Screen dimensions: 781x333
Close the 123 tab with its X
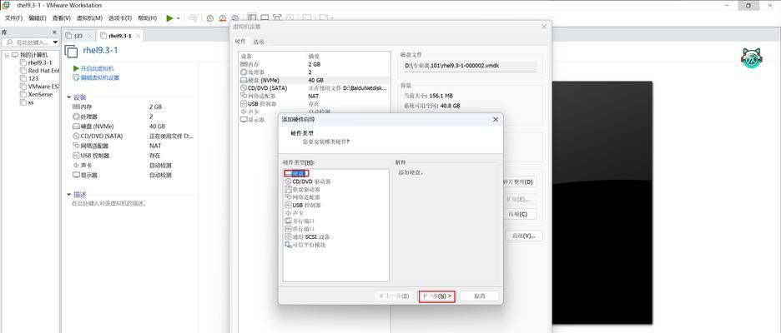(89, 36)
